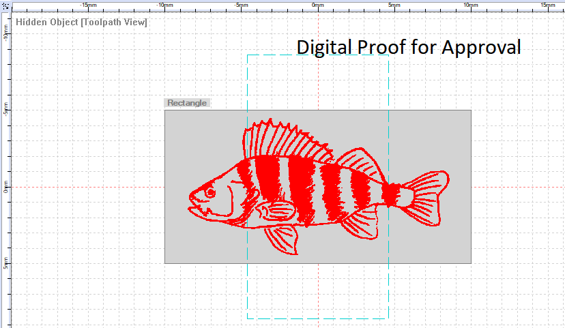This screenshot has width=565, height=328.
Task: Click the 5mm mark on the vertical ruler
Action: [x=5, y=263]
